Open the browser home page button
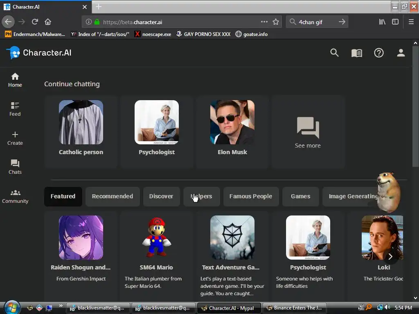Image resolution: width=419 pixels, height=314 pixels. tap(48, 22)
